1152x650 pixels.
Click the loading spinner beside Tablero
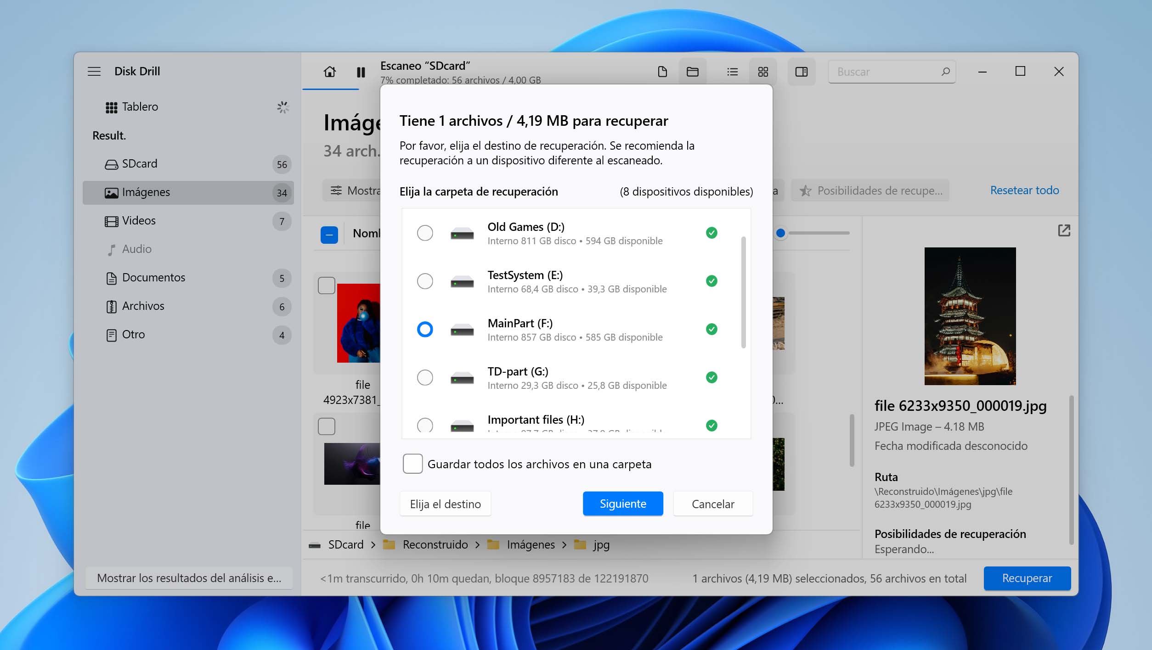coord(283,107)
